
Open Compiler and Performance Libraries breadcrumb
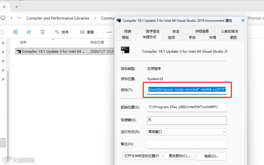click(x=58, y=18)
